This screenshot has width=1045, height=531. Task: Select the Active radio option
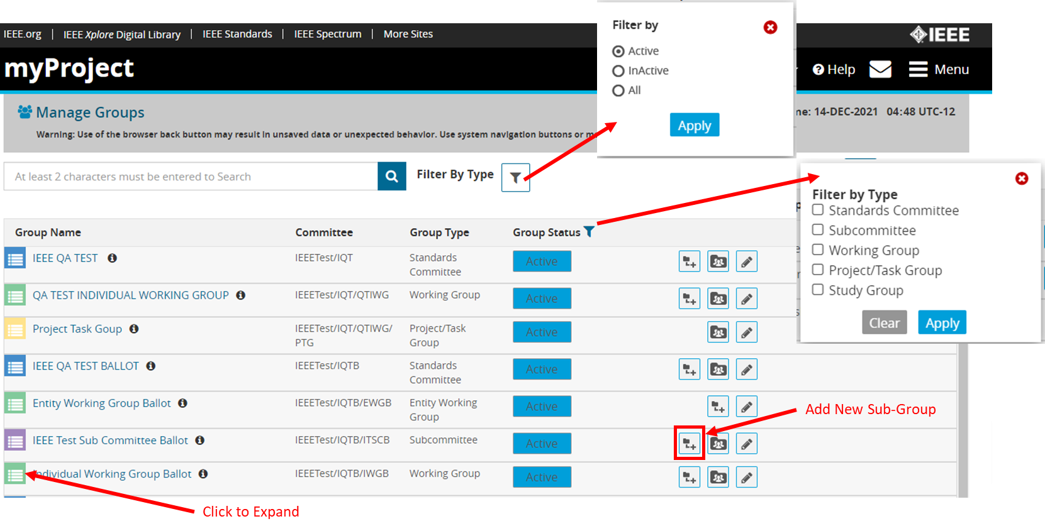pyautogui.click(x=618, y=52)
